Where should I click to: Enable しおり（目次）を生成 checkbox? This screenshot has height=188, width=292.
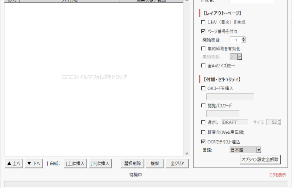pyautogui.click(x=203, y=22)
